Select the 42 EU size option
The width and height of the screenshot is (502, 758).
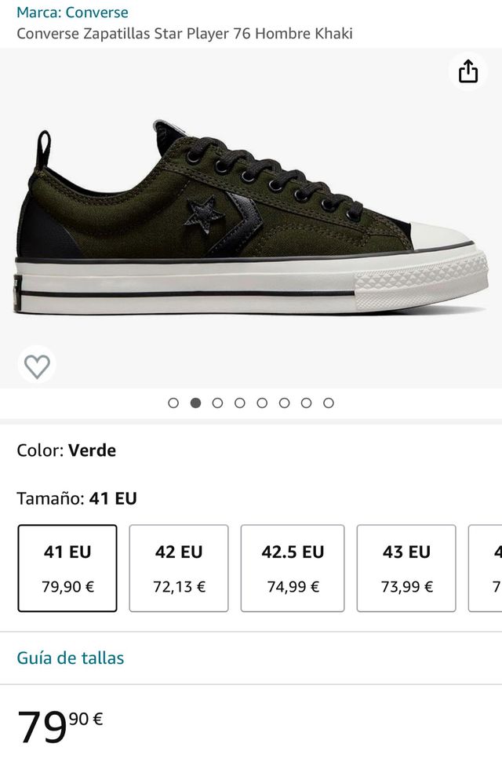[x=178, y=567]
